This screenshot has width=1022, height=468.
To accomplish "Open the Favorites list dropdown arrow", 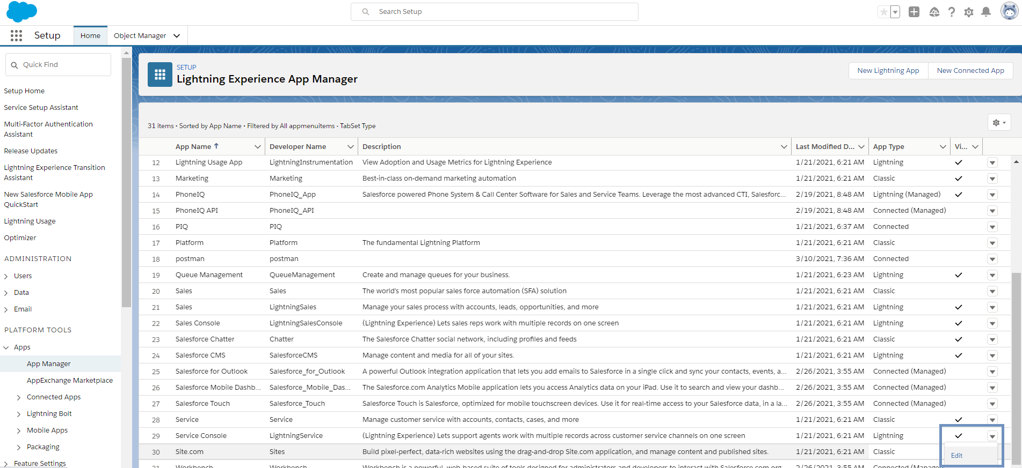I will pos(895,12).
